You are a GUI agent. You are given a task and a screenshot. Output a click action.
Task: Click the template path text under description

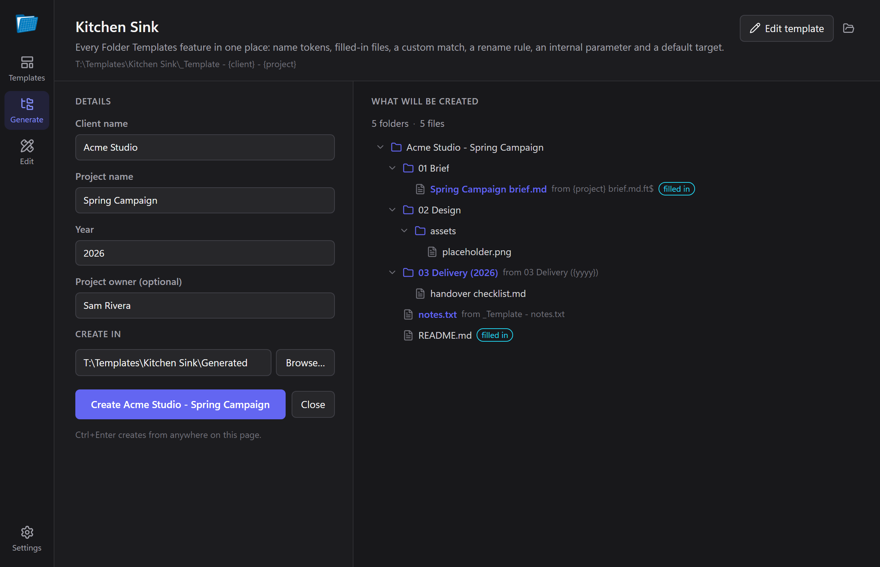point(186,64)
